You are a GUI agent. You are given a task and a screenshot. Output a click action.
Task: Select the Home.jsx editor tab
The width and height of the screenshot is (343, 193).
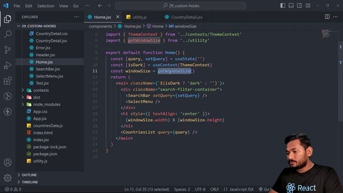click(x=102, y=17)
